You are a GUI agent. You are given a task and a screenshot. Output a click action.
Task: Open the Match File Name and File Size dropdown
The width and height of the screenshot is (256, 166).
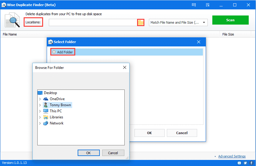pyautogui.click(x=178, y=22)
